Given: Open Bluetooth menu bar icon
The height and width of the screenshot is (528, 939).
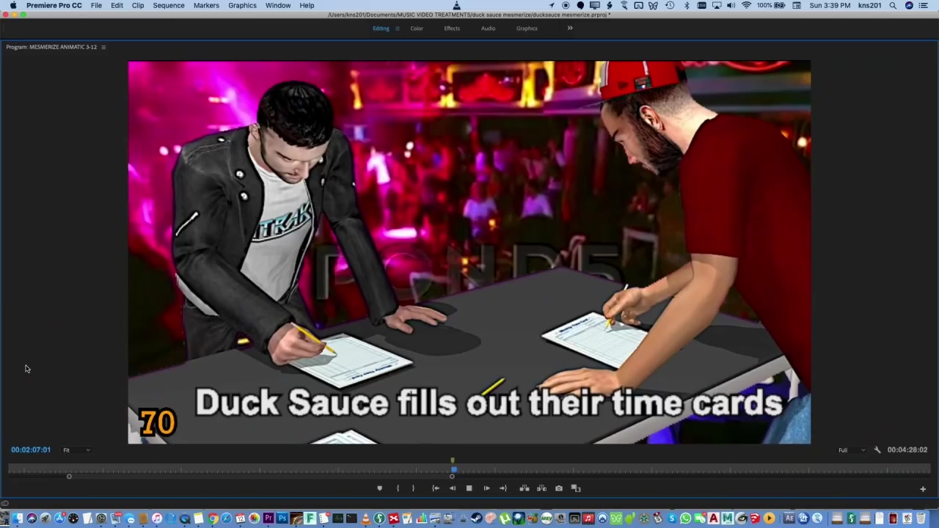Looking at the screenshot, I should tap(686, 5).
